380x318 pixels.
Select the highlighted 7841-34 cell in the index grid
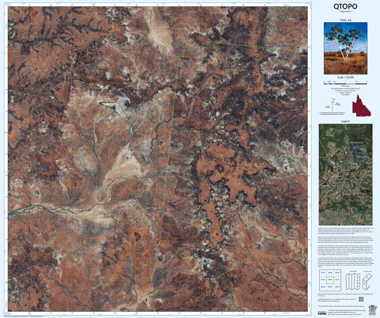(x=330, y=280)
